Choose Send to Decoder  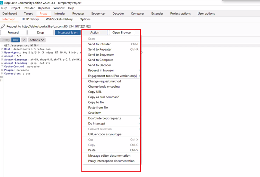112,65
